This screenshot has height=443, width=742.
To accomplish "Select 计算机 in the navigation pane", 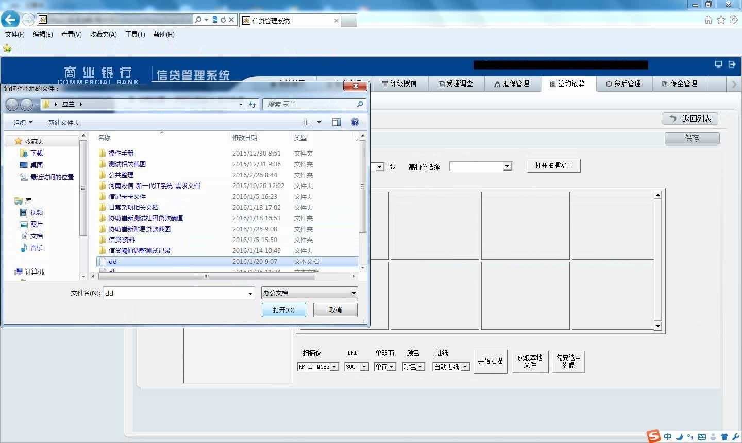I will click(x=35, y=272).
